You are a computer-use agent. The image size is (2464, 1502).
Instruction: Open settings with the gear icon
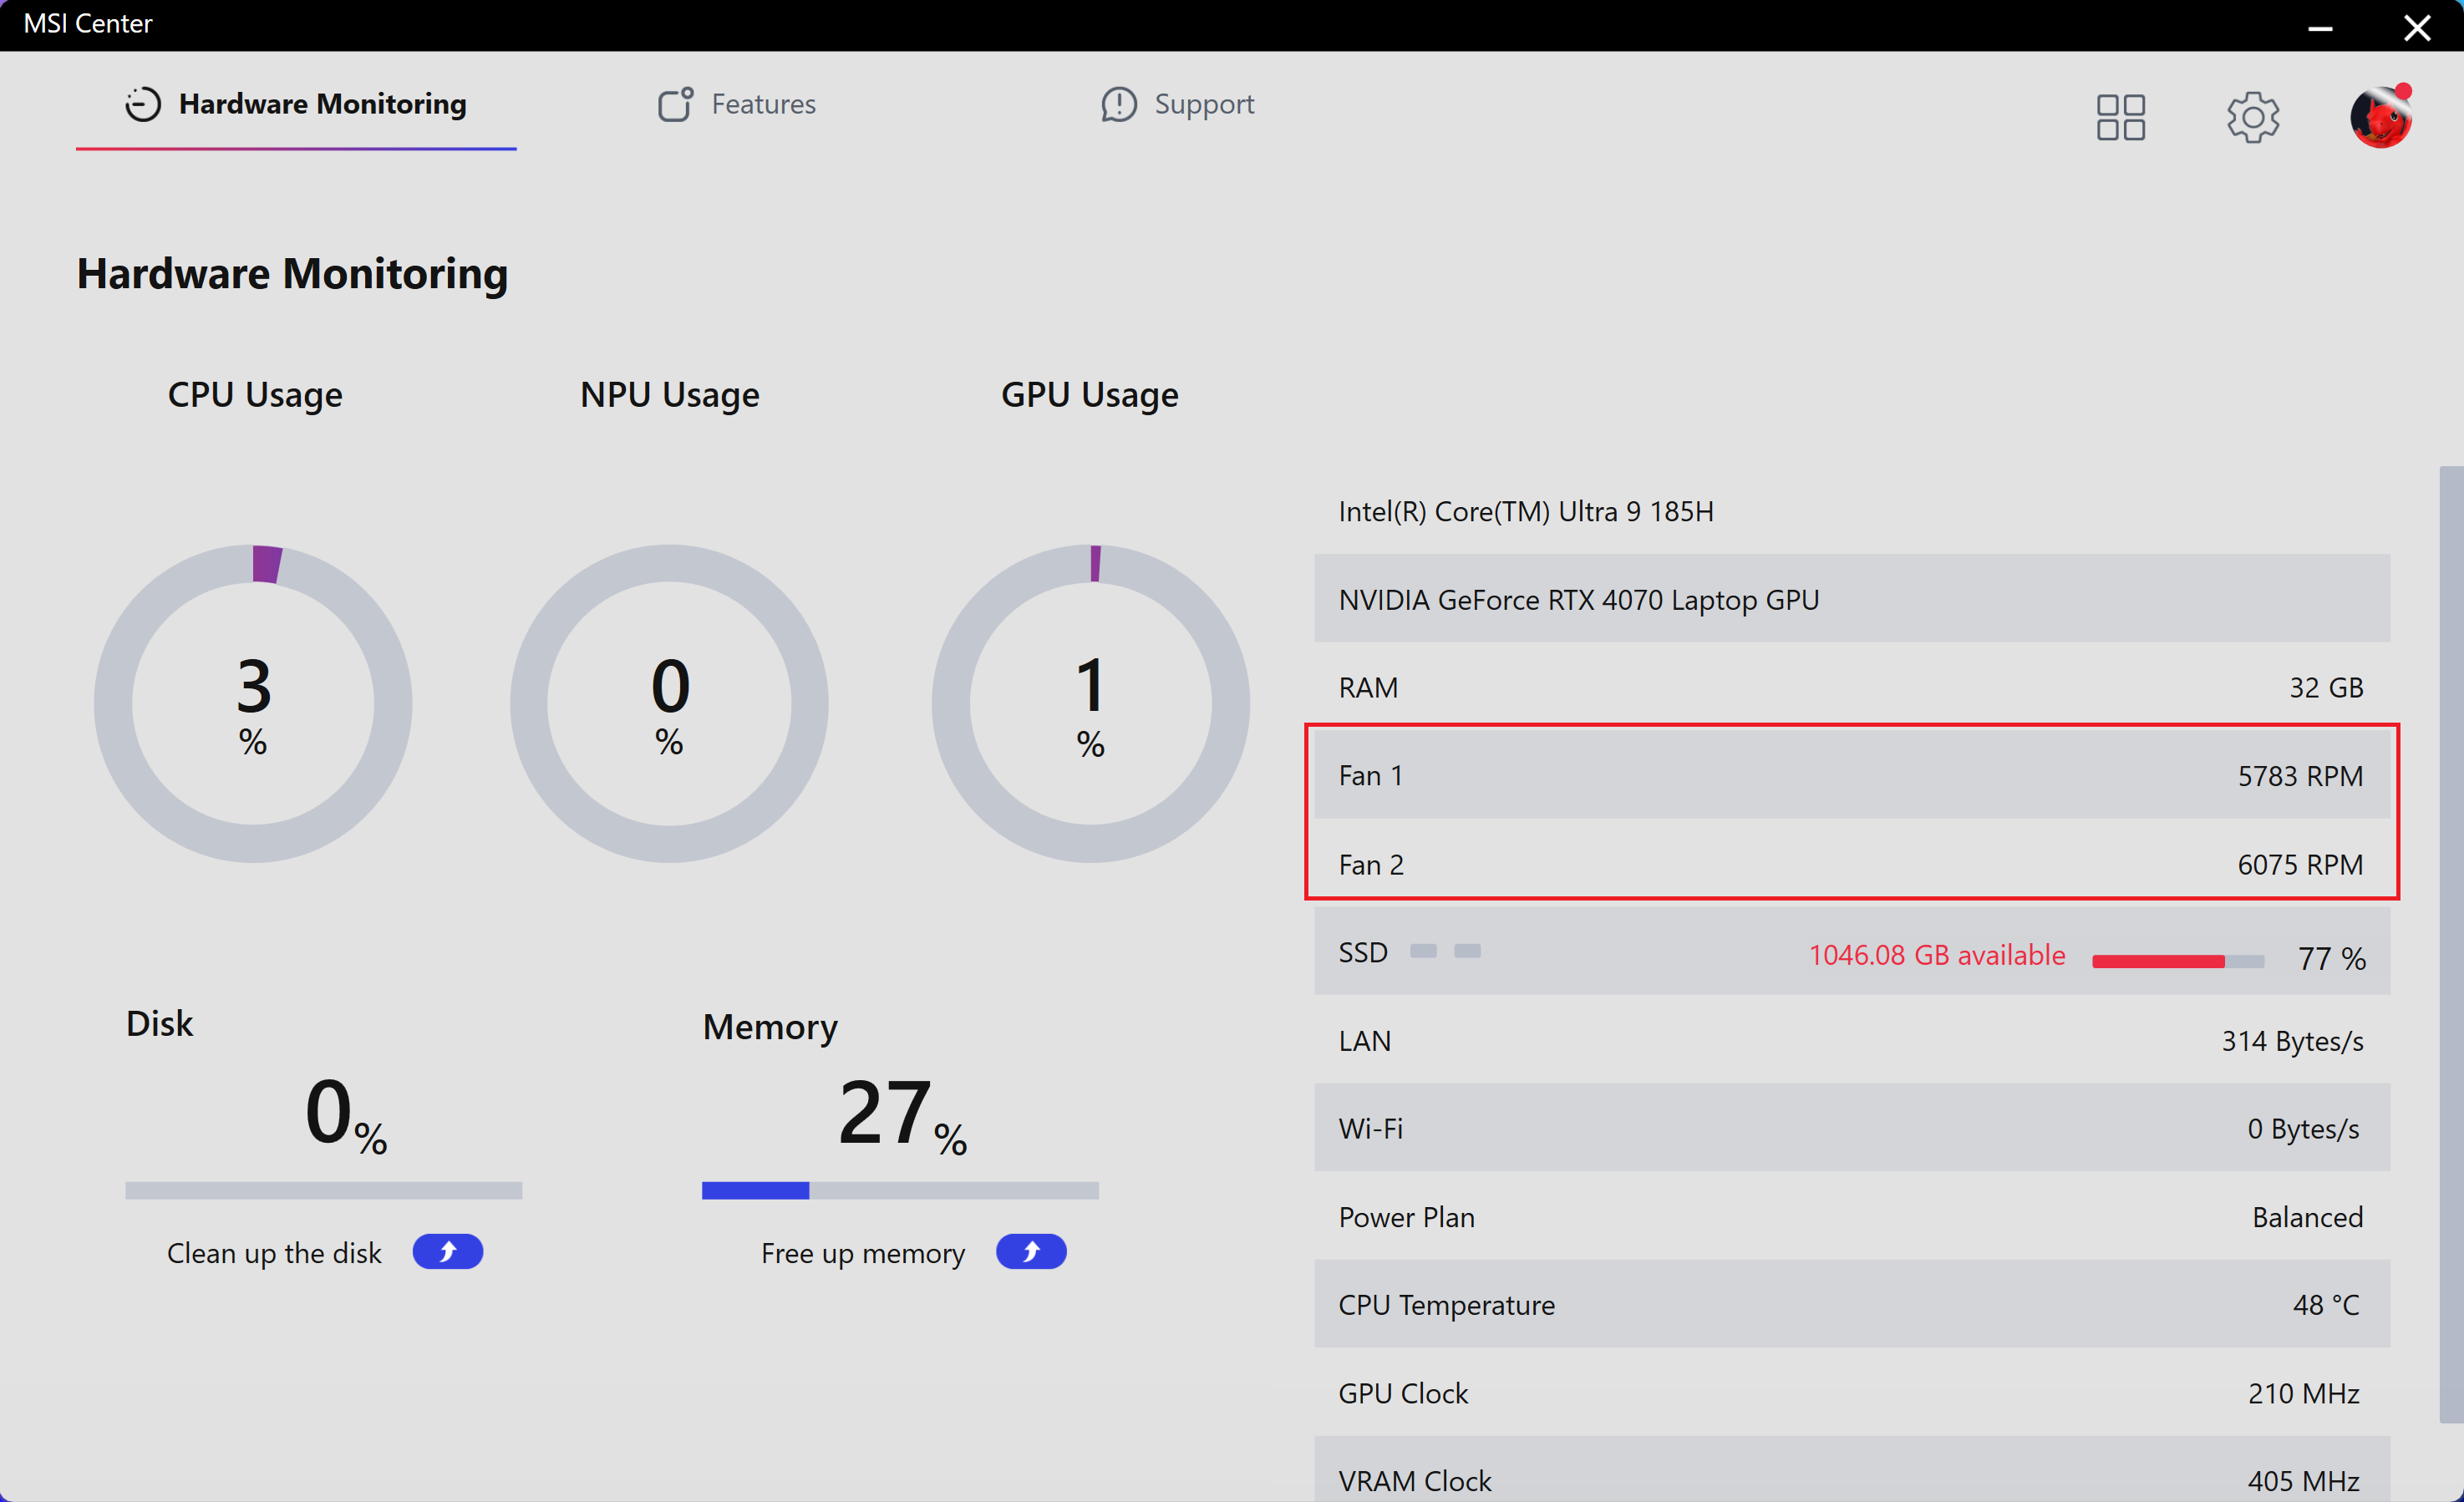coord(2252,118)
